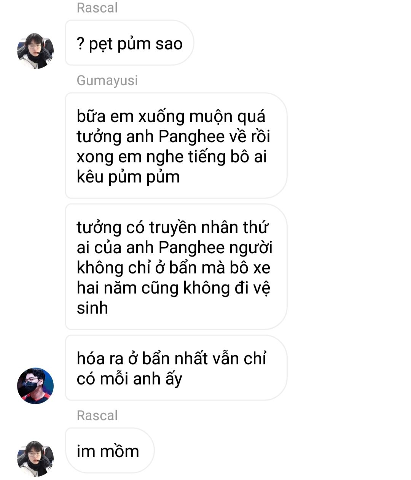The height and width of the screenshot is (480, 411).
Task: Click the line "xong em nghe tiếng bô ai"
Action: (x=172, y=157)
